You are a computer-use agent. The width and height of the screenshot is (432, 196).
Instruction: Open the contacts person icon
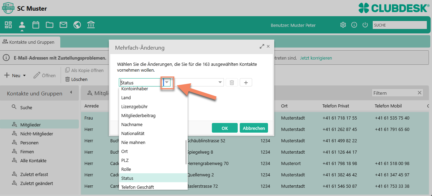pos(22,25)
